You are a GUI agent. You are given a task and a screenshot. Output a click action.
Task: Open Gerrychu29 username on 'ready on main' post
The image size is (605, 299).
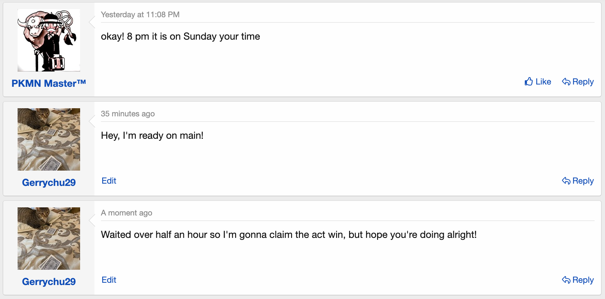49,183
